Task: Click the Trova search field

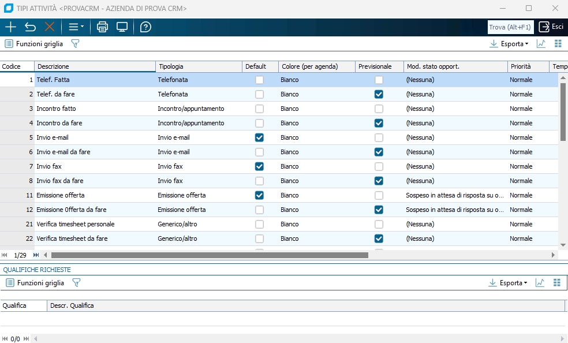Action: coord(510,27)
